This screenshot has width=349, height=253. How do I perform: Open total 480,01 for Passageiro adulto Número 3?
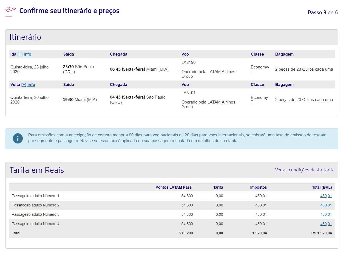coord(326,214)
